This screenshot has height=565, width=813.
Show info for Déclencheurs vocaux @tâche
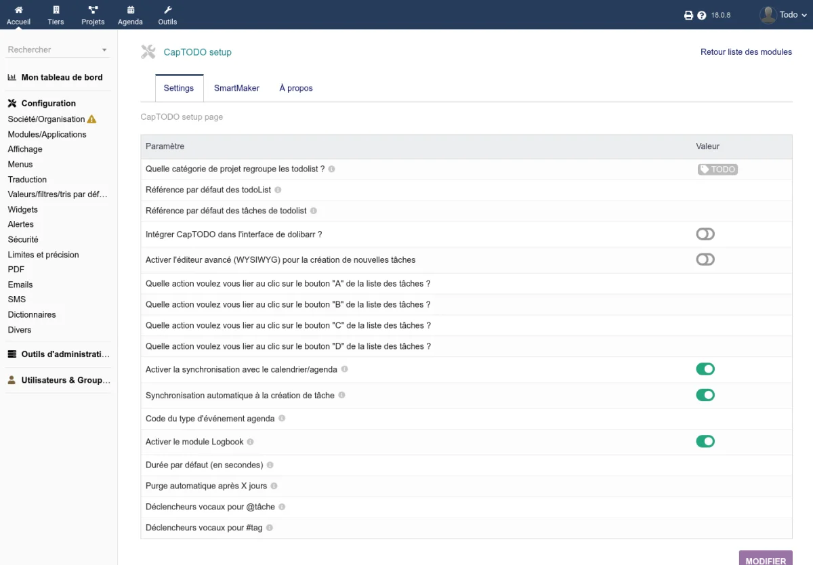(x=282, y=507)
